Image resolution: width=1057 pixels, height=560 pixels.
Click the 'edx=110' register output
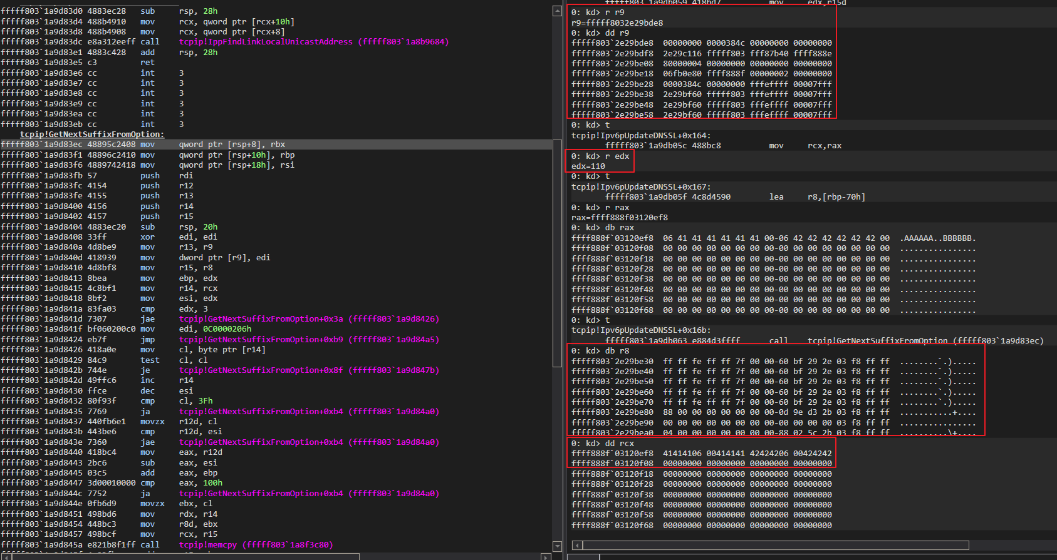coord(588,166)
